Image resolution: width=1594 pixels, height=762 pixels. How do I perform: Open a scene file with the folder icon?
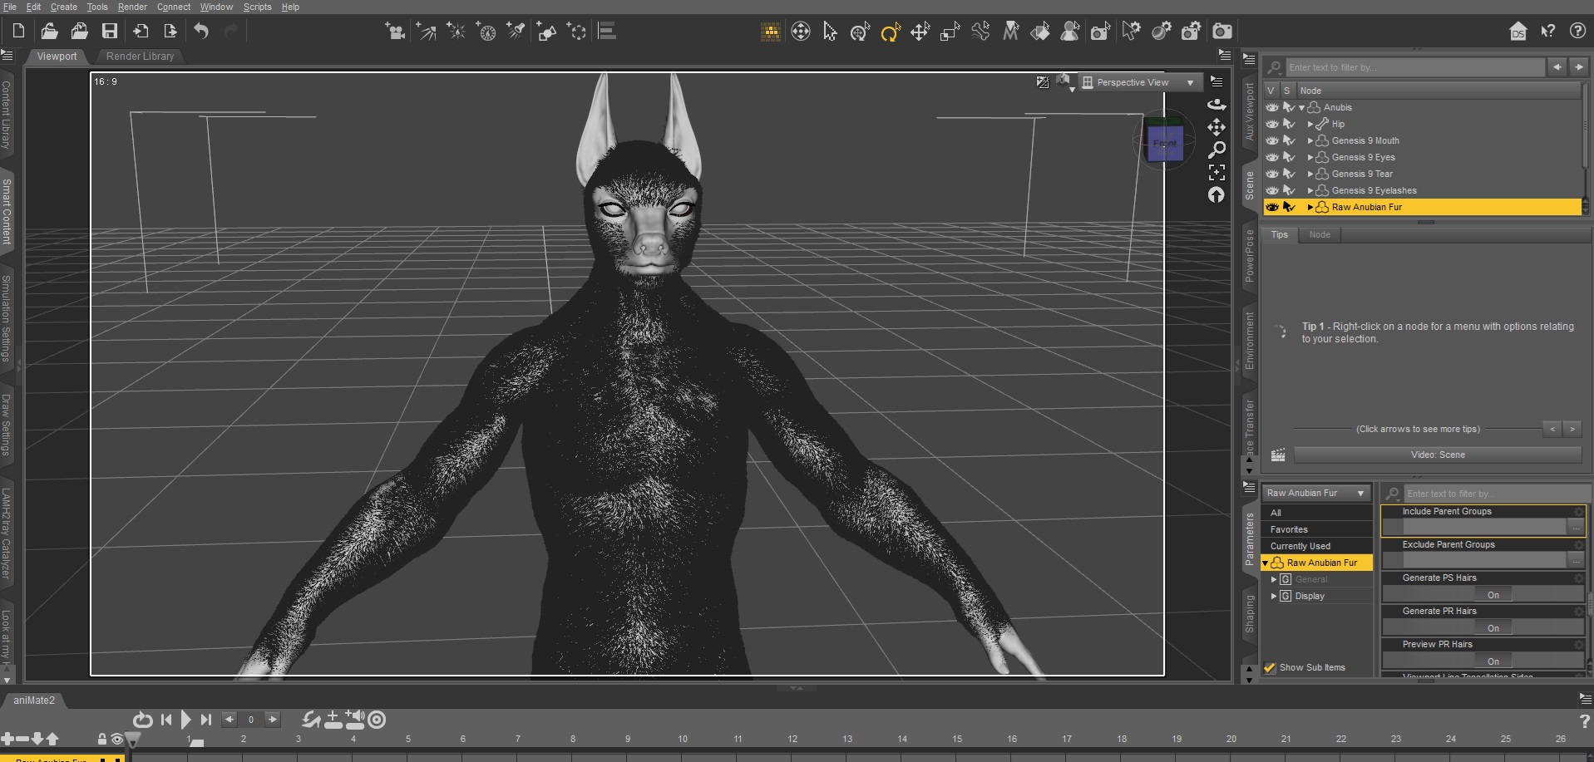coord(49,32)
